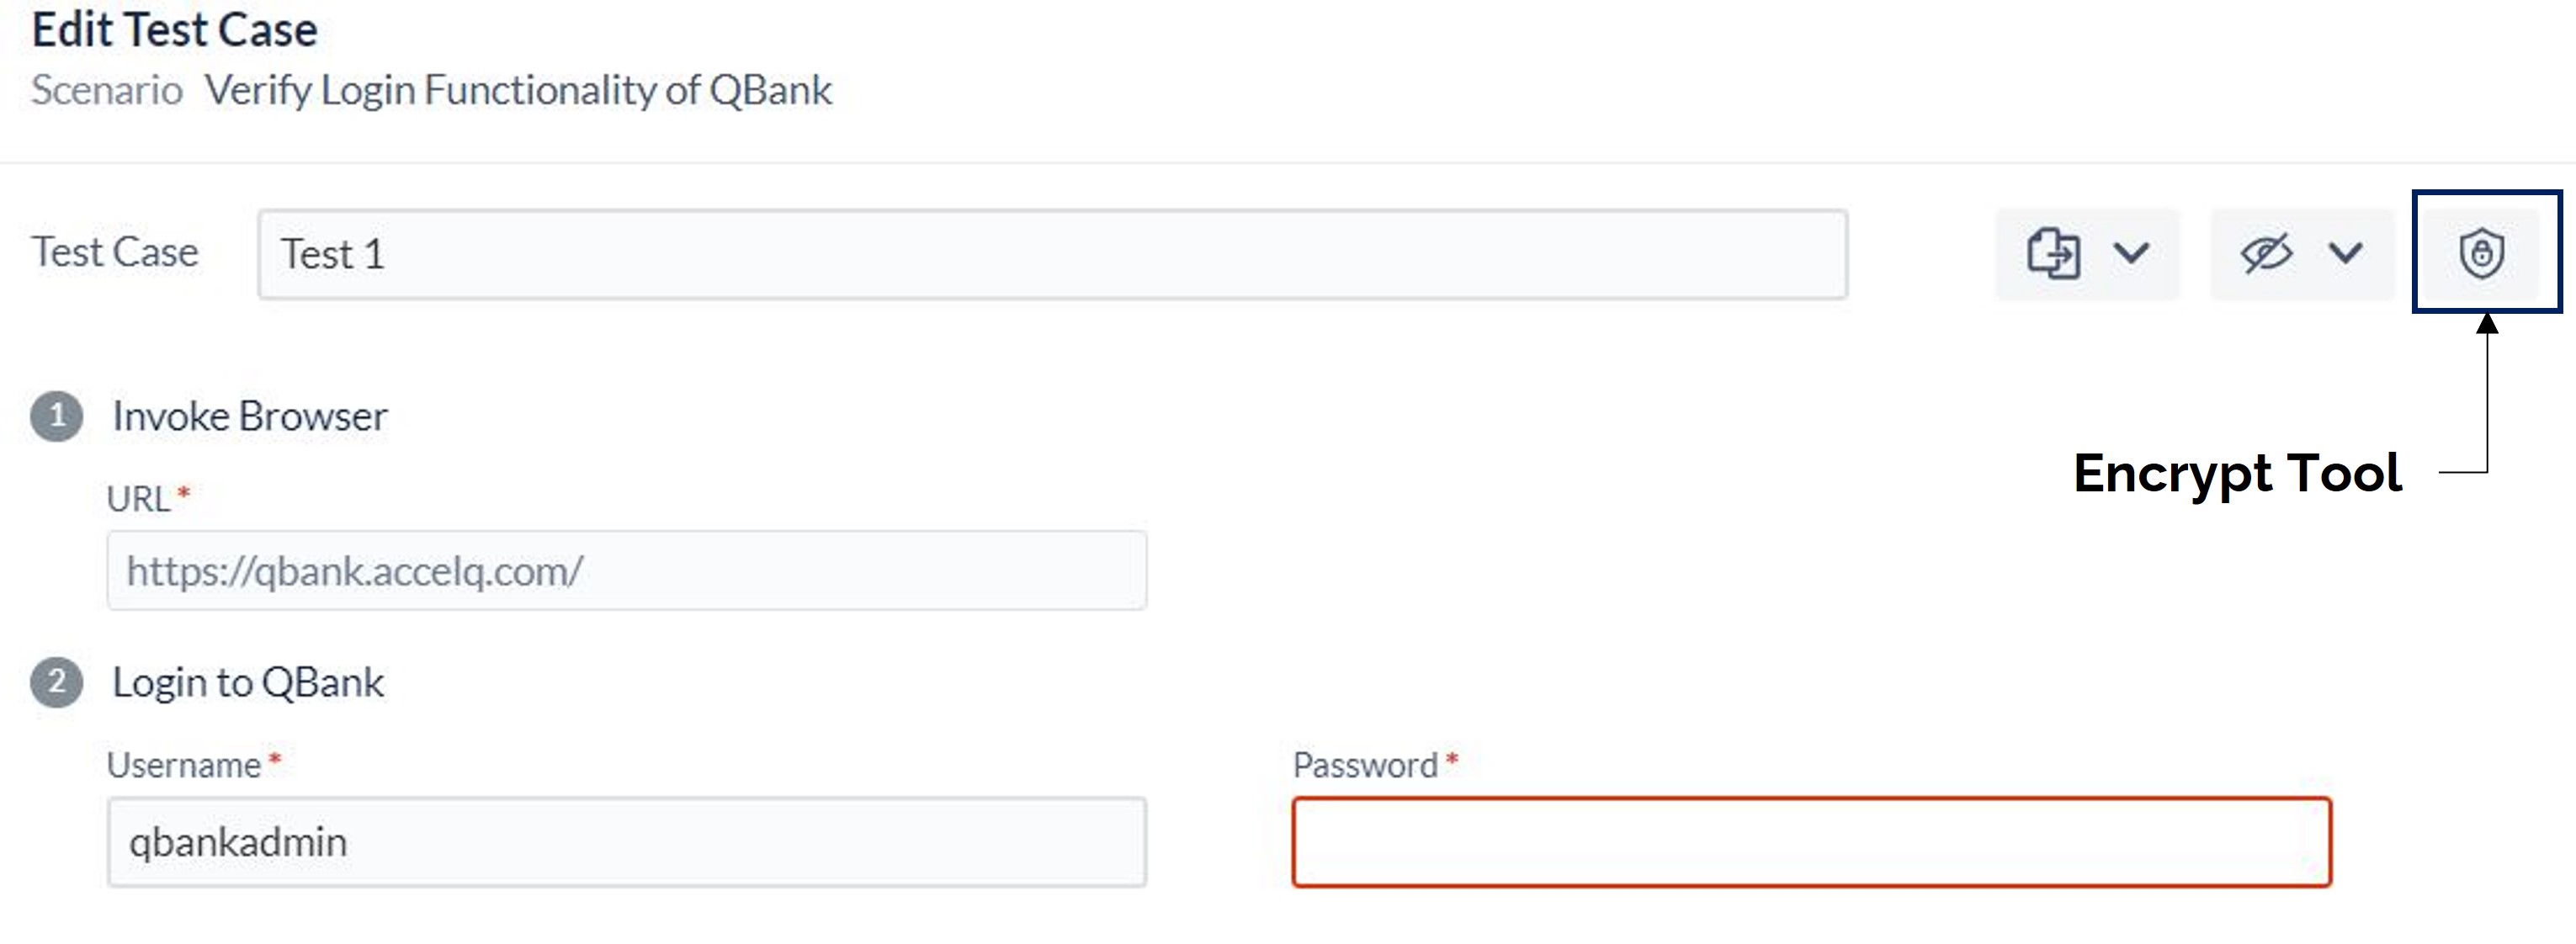Select step number 2 badge
This screenshot has width=2576, height=944.
(57, 683)
